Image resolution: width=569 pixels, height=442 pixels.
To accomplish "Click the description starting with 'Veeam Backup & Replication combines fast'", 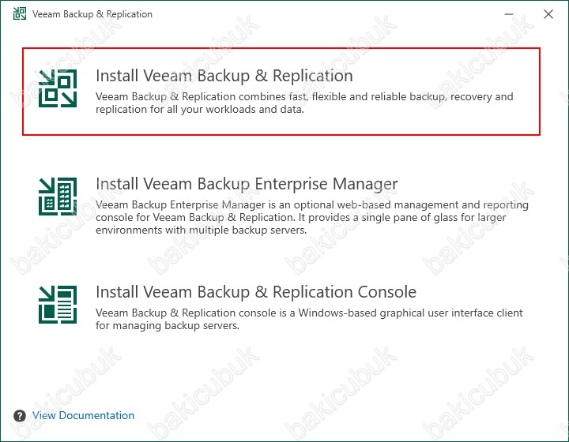I will point(304,103).
